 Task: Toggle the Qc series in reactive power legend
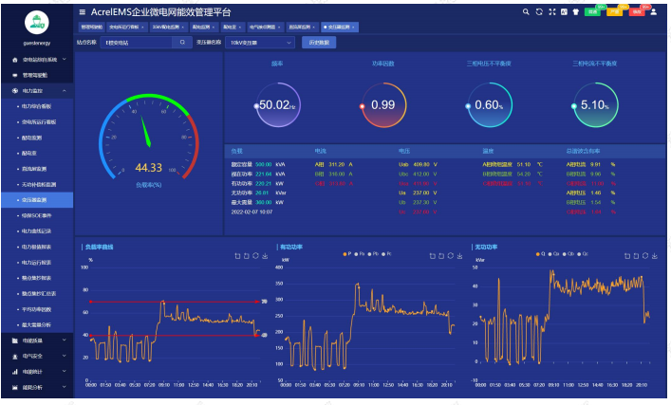[x=583, y=254]
